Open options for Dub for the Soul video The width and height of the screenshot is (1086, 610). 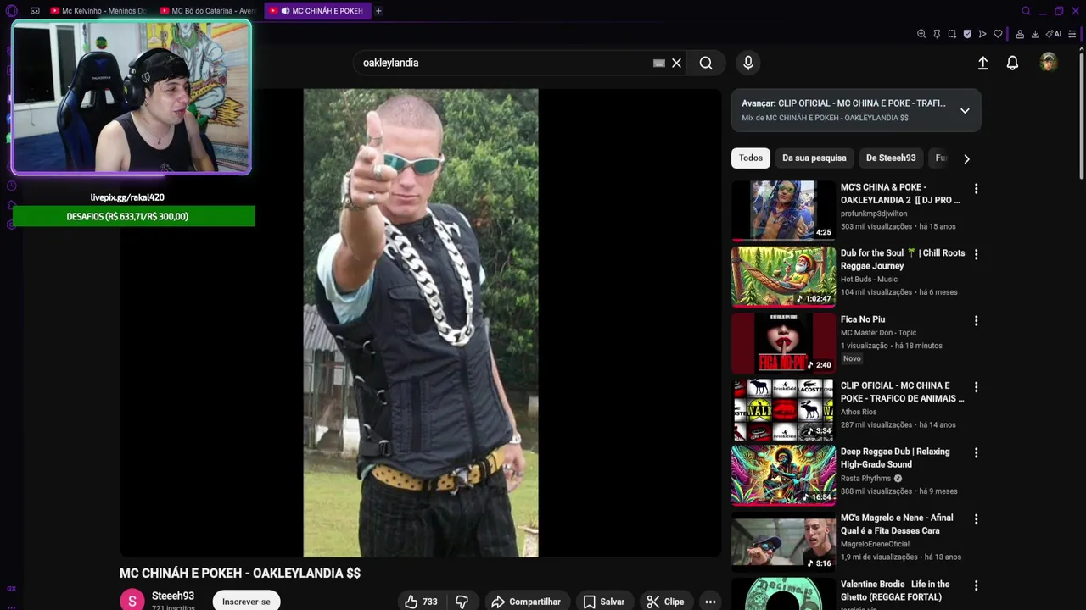(x=976, y=254)
